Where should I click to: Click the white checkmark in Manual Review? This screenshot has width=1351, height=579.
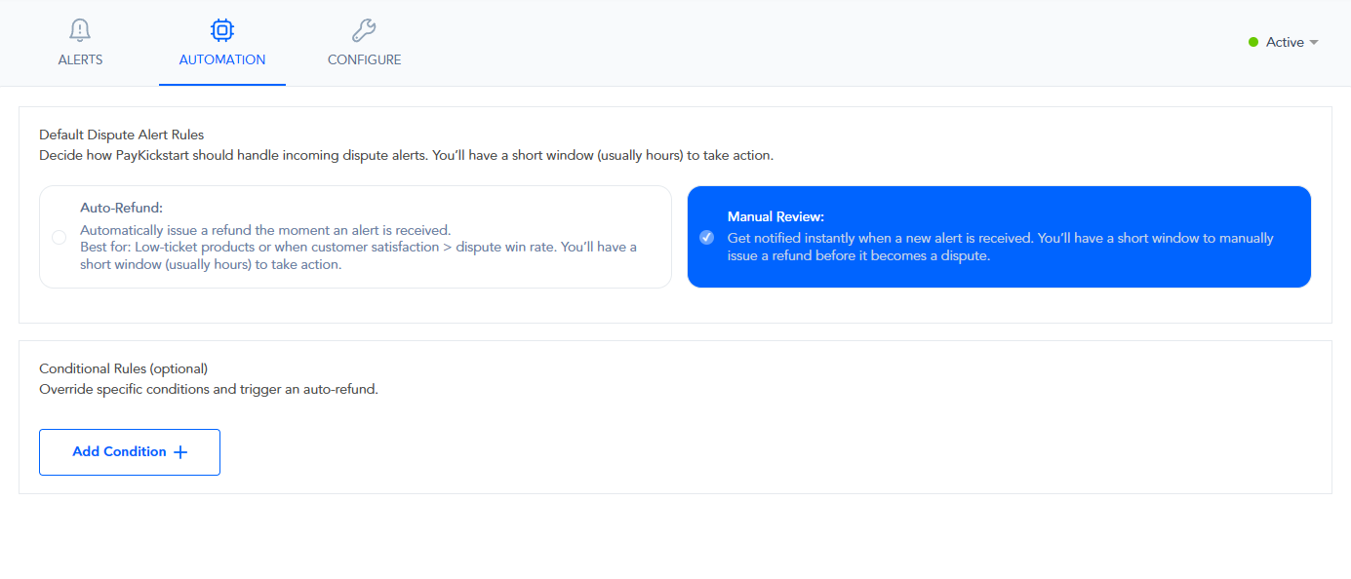(x=707, y=238)
